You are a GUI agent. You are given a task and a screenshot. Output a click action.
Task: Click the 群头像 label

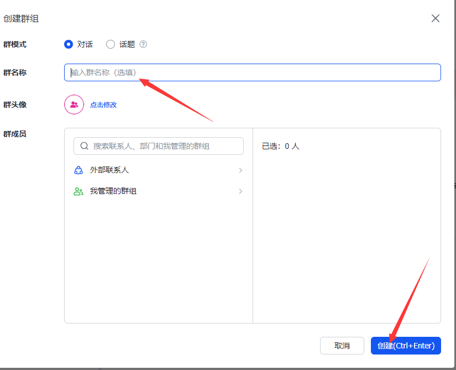[15, 105]
